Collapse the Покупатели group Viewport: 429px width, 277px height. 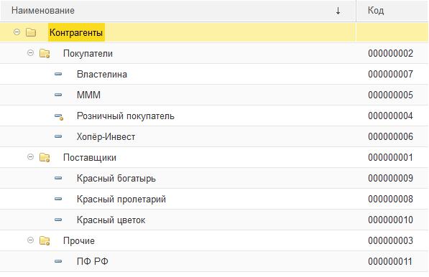tap(30, 53)
